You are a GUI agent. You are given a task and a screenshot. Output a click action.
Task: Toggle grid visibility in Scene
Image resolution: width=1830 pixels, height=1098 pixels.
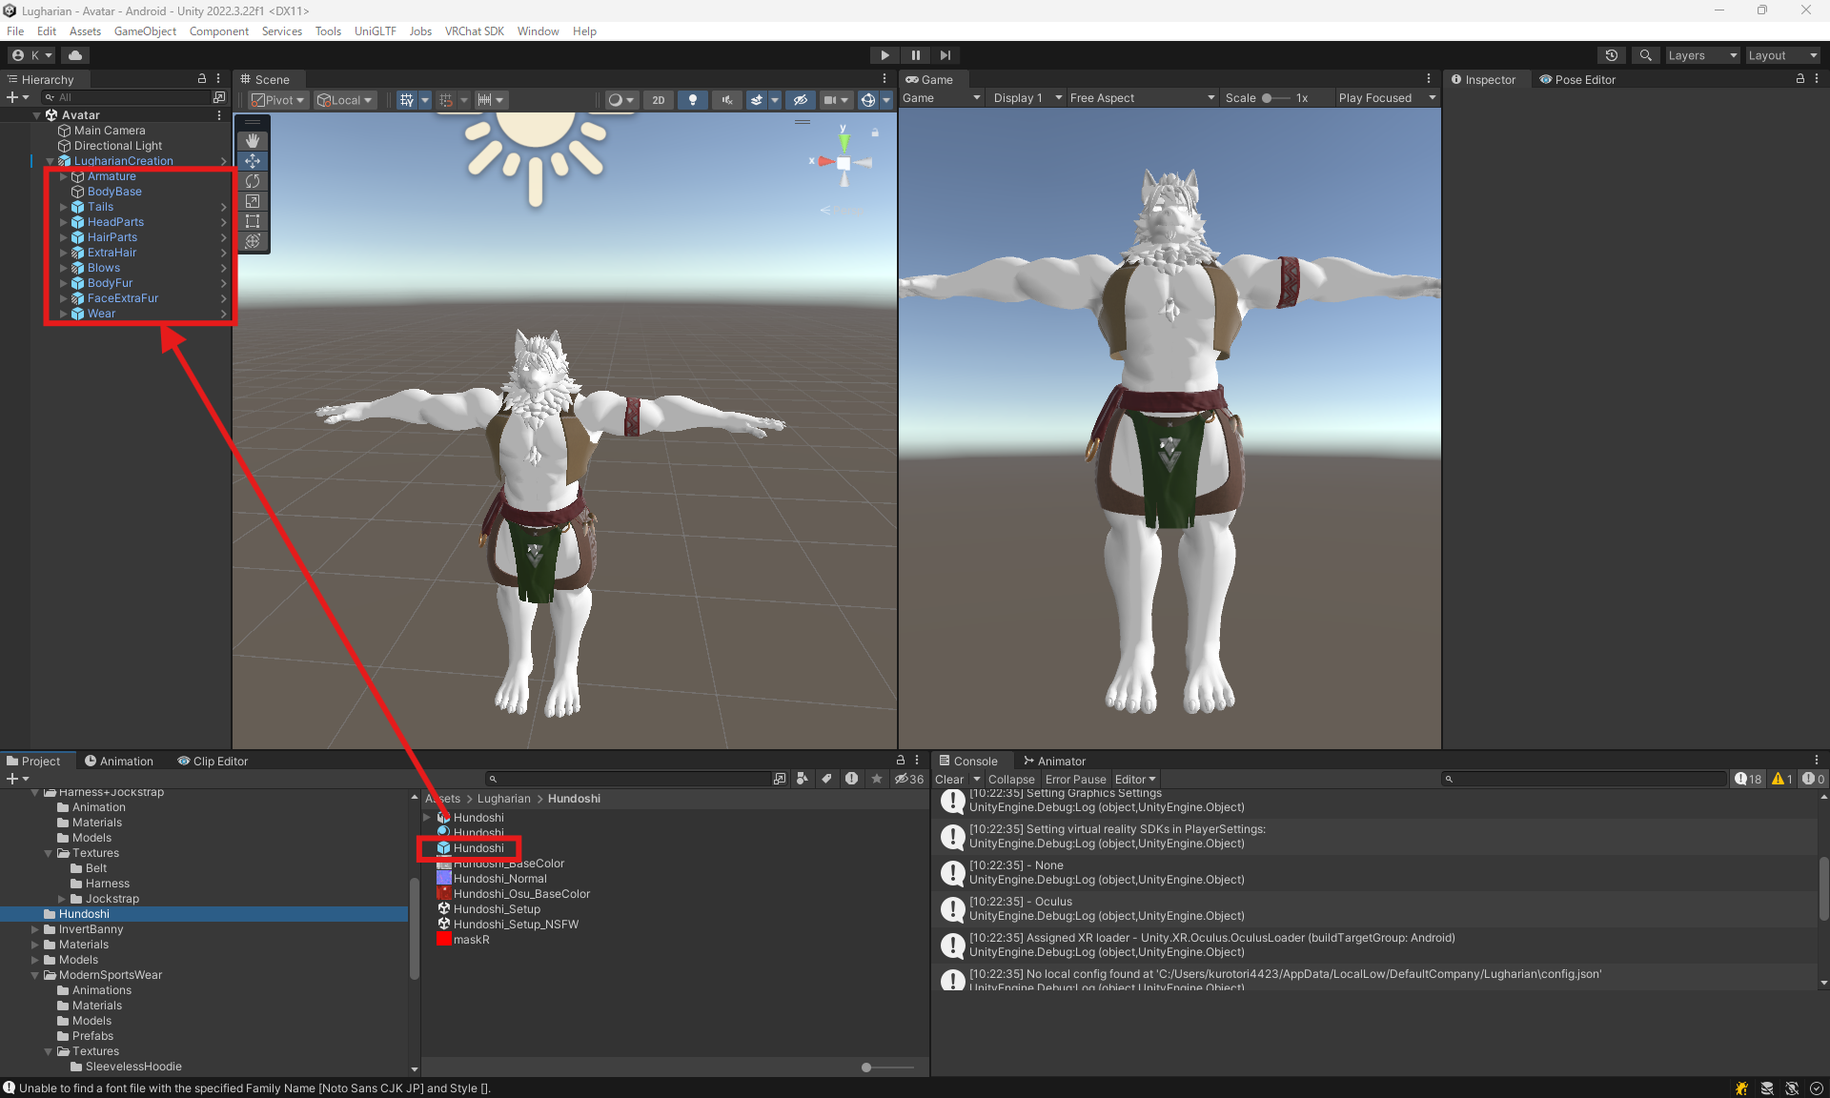click(407, 100)
